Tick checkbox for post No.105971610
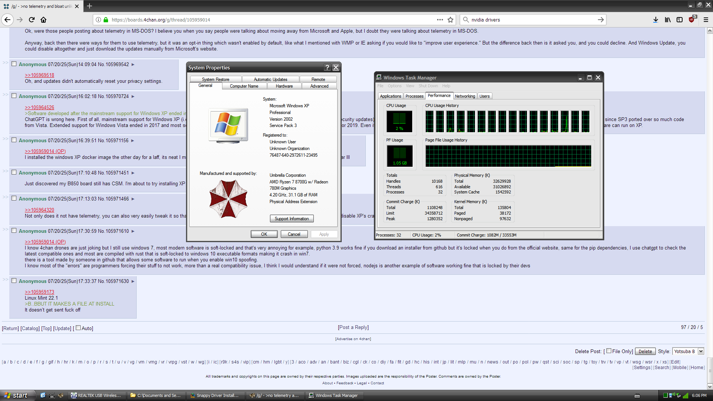This screenshot has height=401, width=713. [x=14, y=231]
